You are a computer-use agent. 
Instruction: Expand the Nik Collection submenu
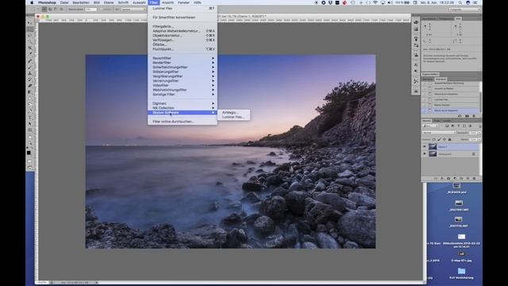[x=183, y=108]
